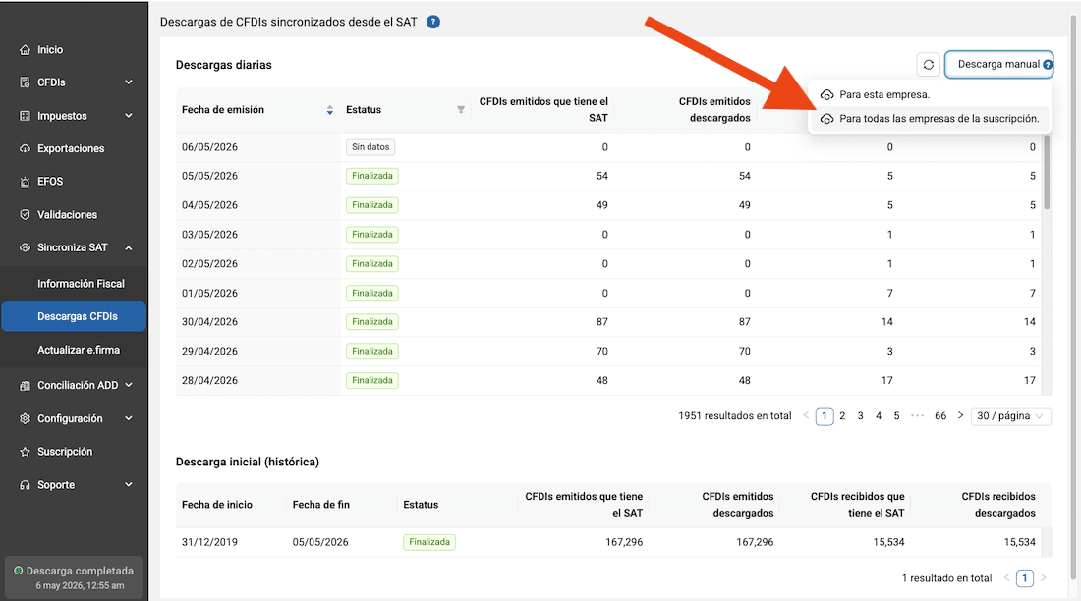Click the date cell 28/04/2026
Viewport: 1081px width, 601px height.
click(209, 380)
